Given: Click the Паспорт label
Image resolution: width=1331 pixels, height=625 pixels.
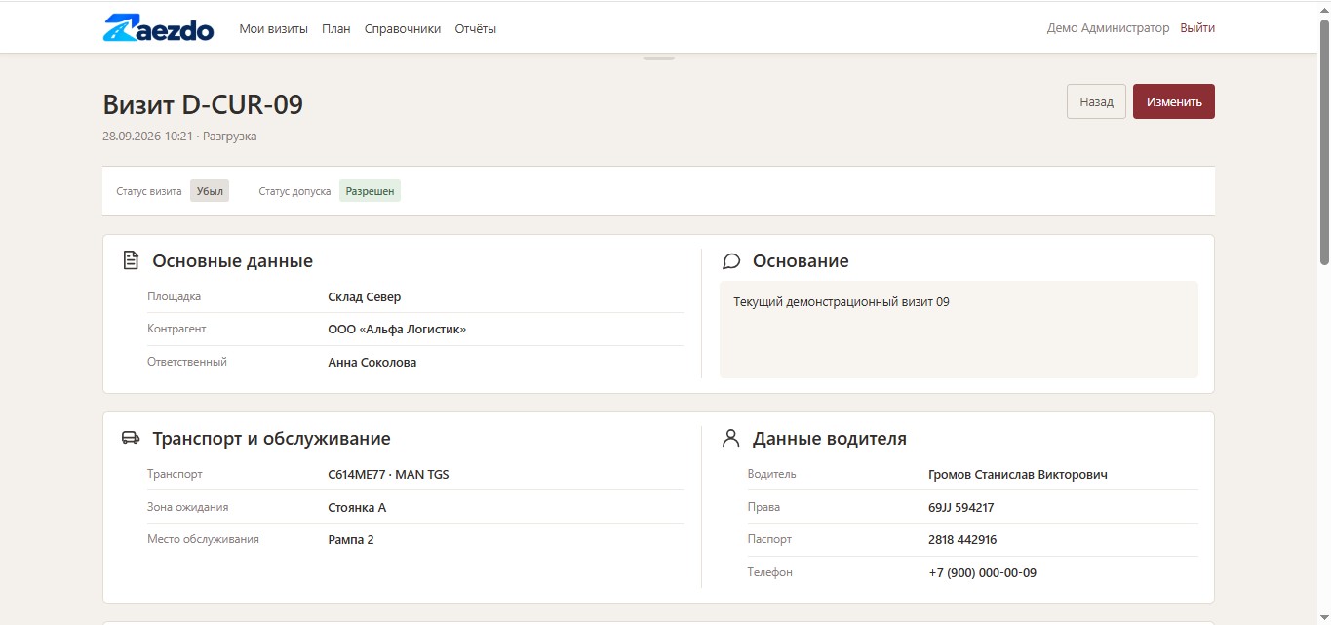Looking at the screenshot, I should pyautogui.click(x=769, y=539).
